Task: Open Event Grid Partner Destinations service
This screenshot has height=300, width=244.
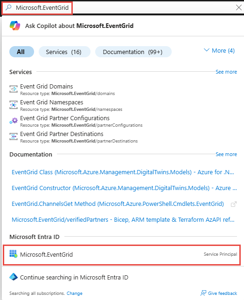Action: [x=62, y=134]
